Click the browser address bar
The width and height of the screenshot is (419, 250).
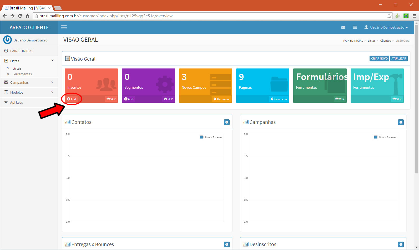(213, 16)
